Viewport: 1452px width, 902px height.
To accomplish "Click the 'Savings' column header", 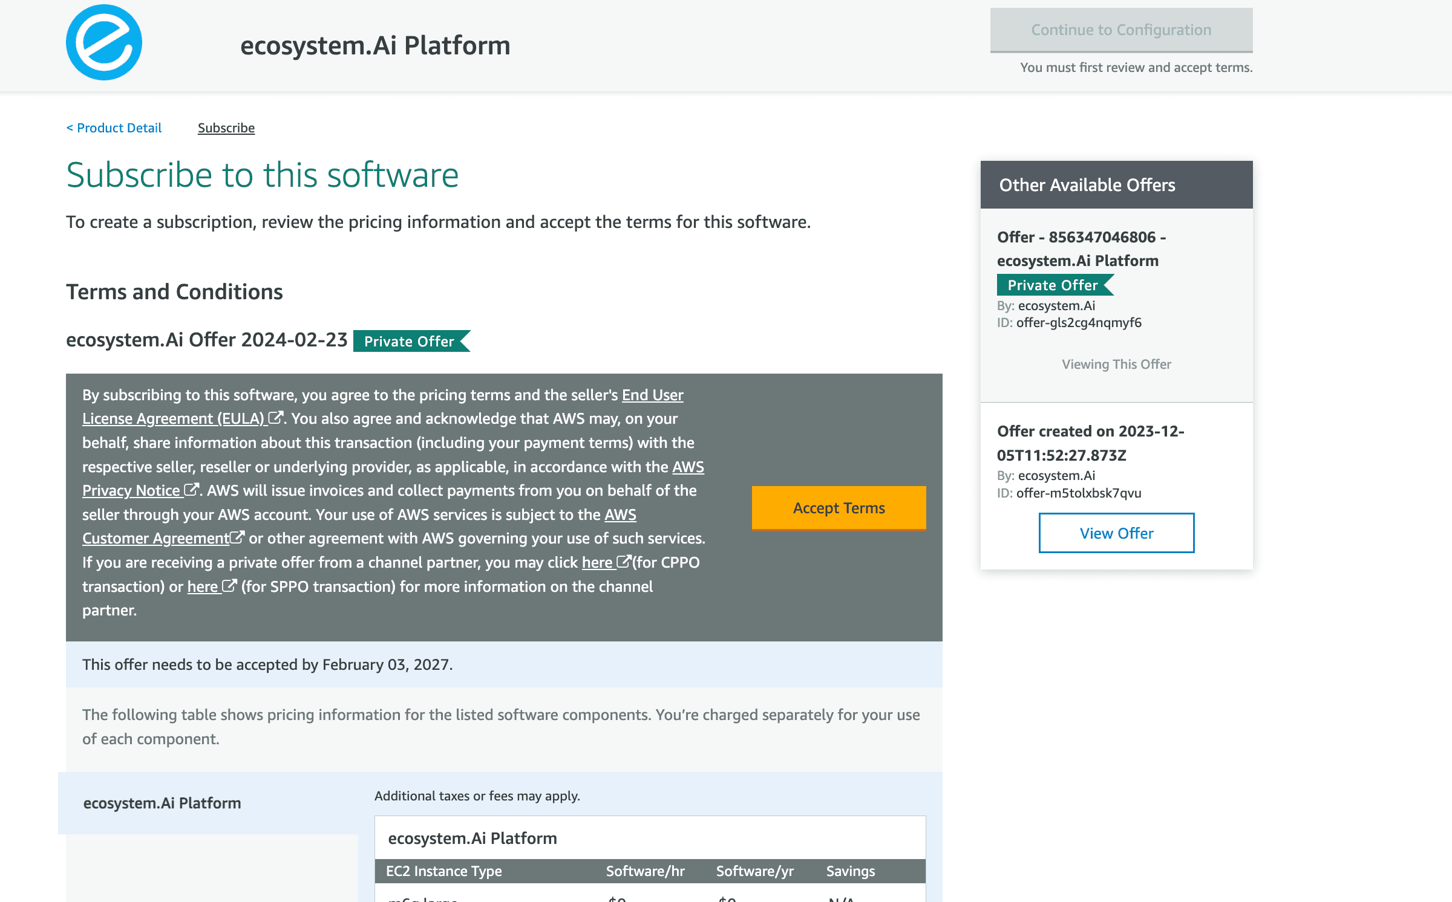I will coord(851,871).
